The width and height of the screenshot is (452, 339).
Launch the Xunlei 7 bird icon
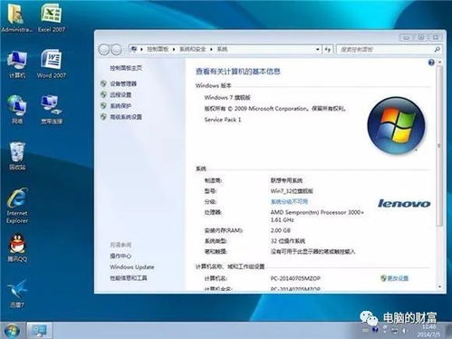pyautogui.click(x=17, y=294)
